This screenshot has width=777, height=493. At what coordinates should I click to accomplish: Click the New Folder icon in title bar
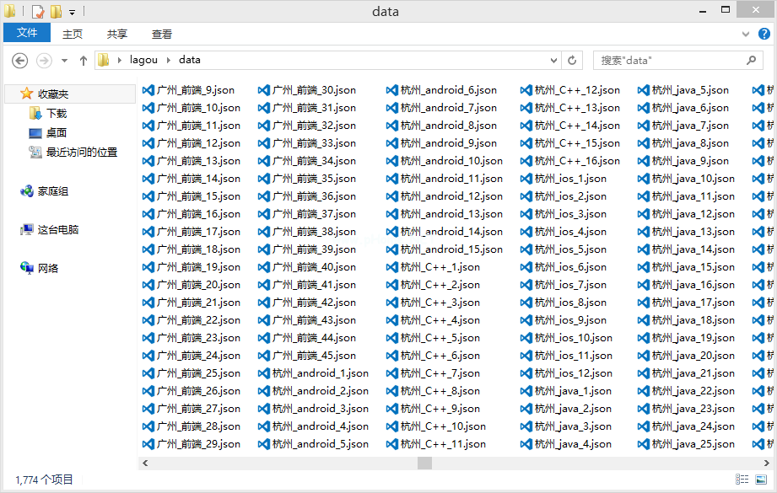click(x=56, y=12)
